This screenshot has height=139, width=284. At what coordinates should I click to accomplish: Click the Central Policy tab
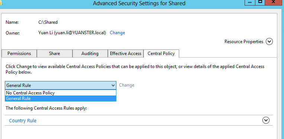tap(161, 54)
